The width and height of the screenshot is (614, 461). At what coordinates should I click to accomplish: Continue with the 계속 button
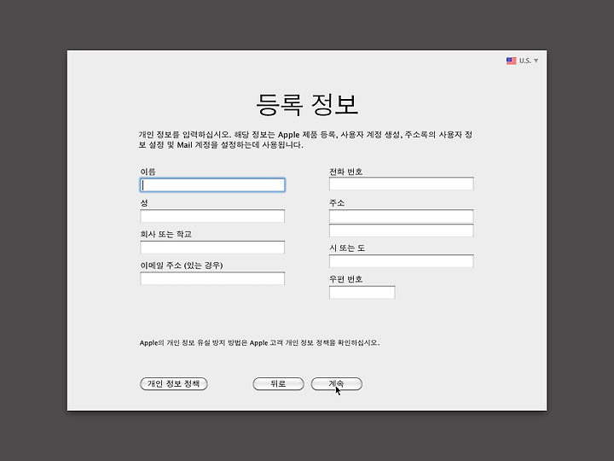click(336, 384)
